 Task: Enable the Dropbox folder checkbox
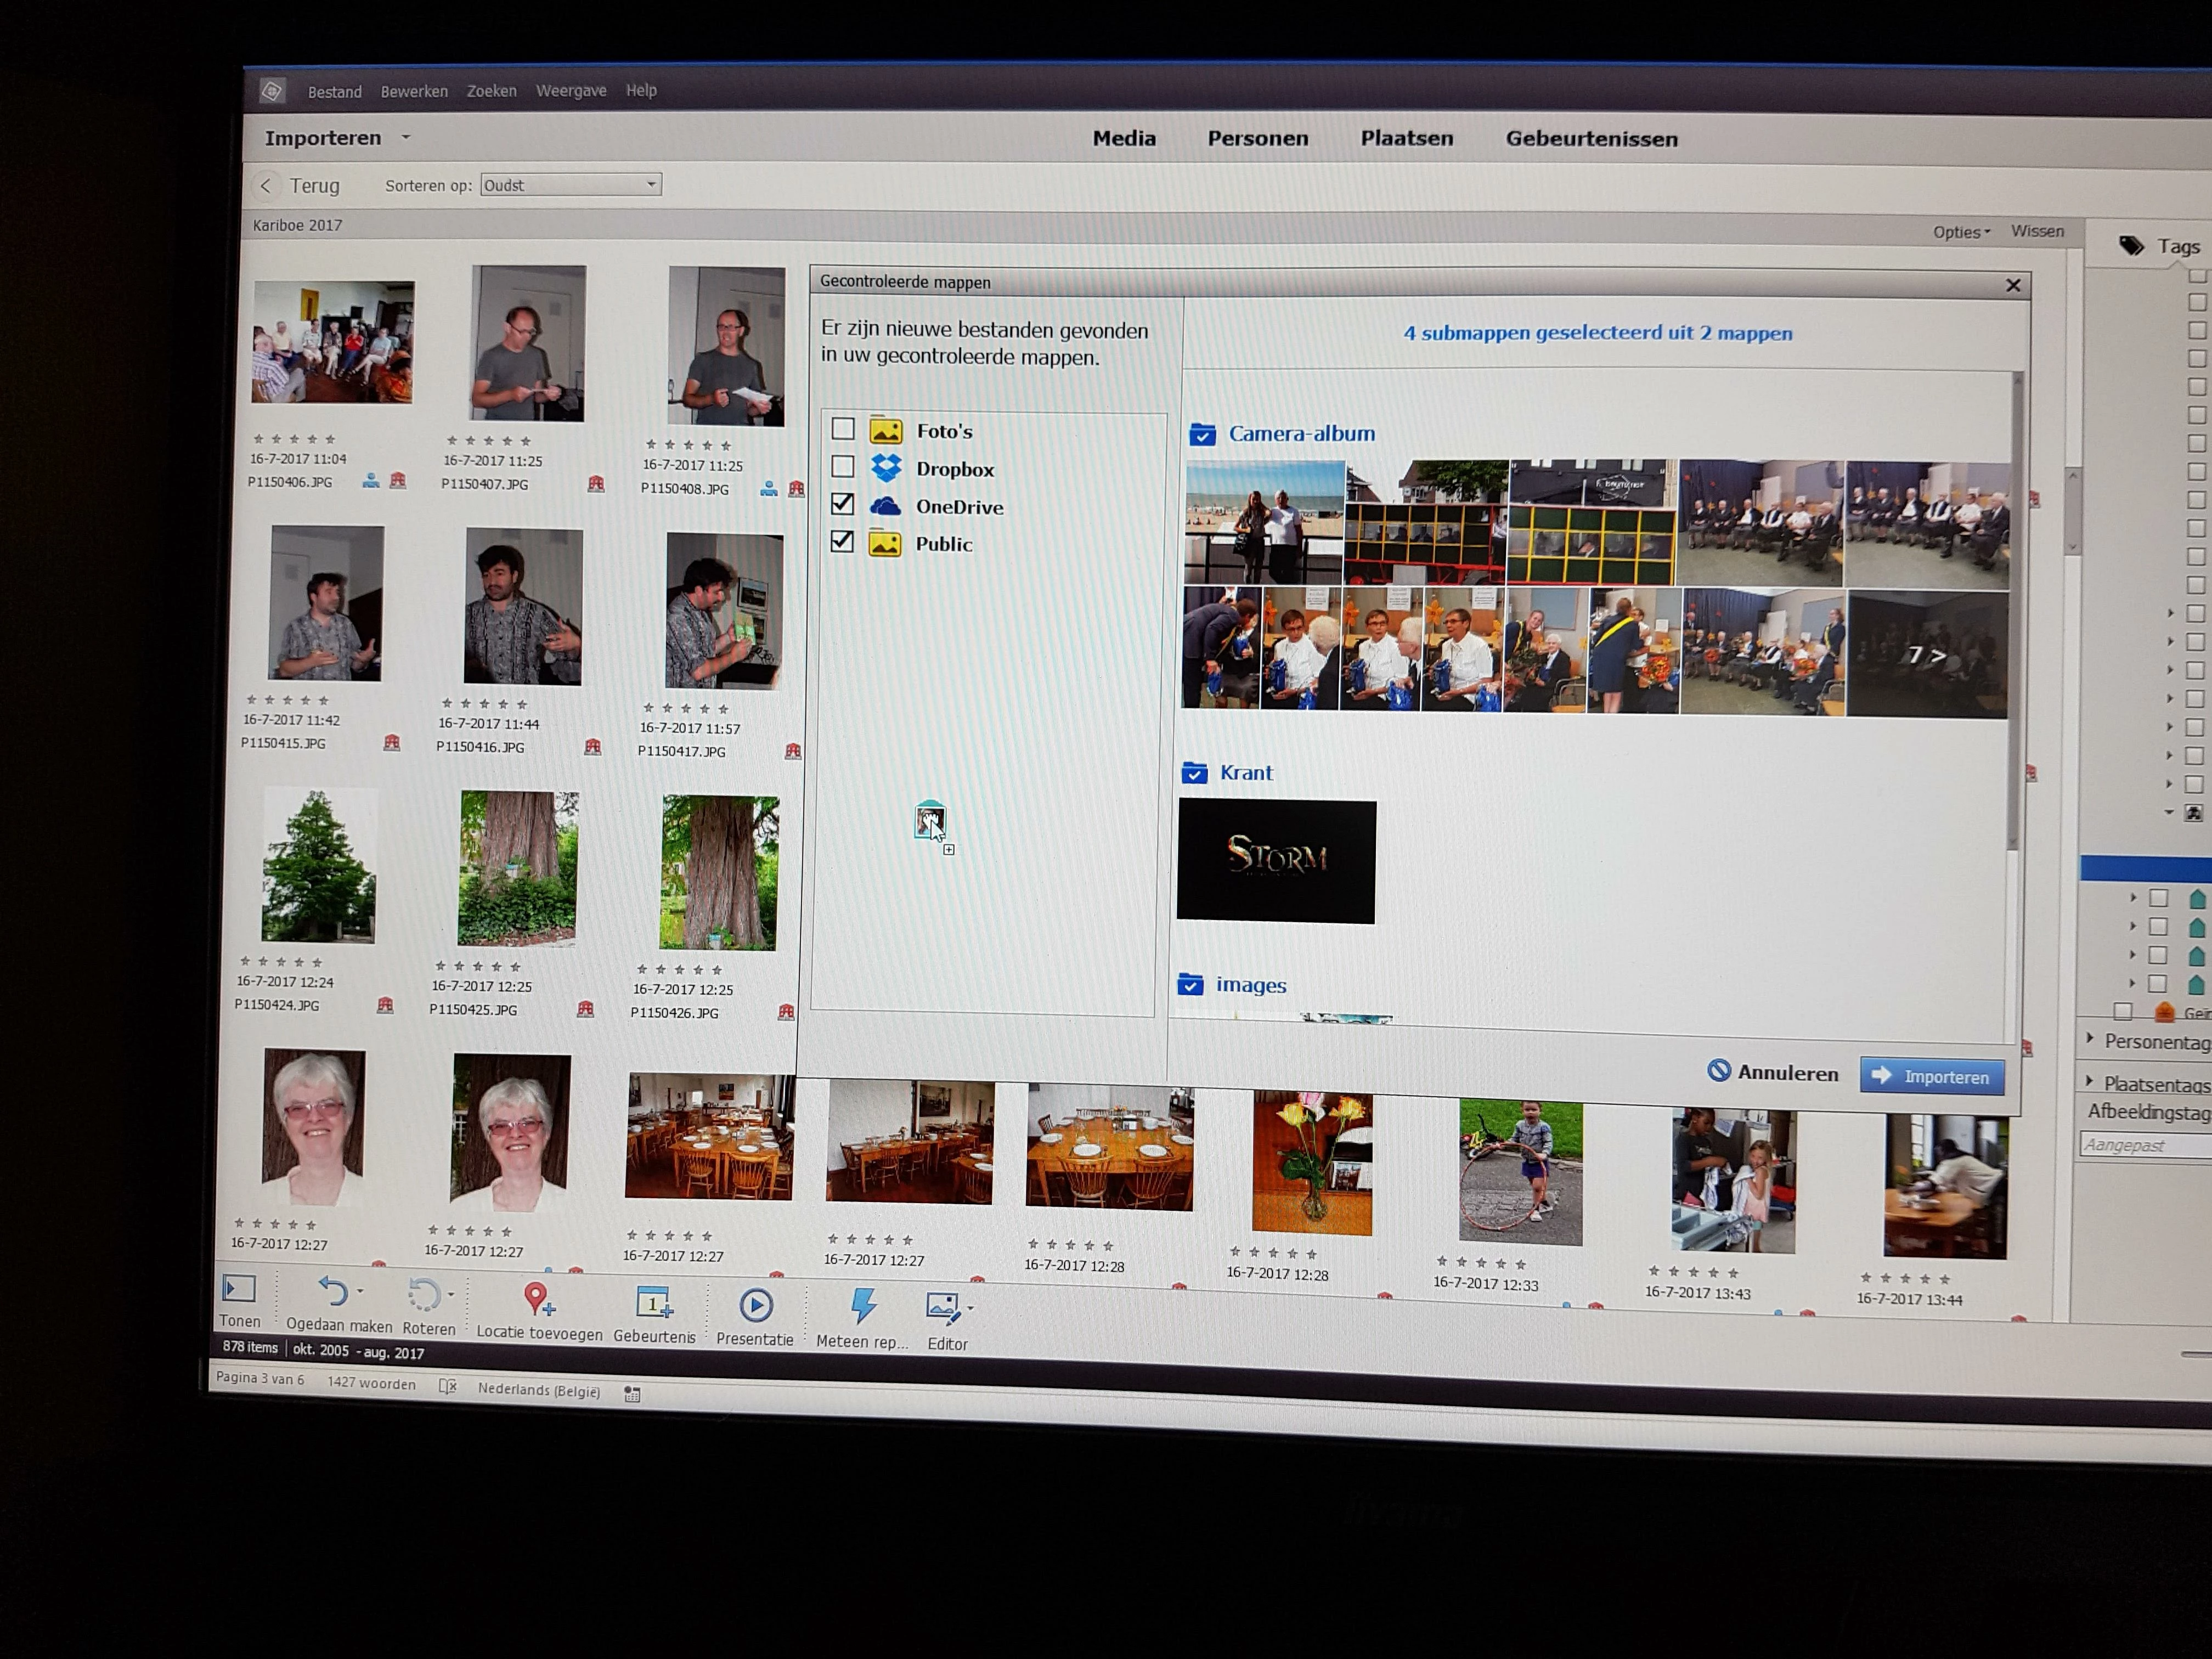pyautogui.click(x=843, y=467)
